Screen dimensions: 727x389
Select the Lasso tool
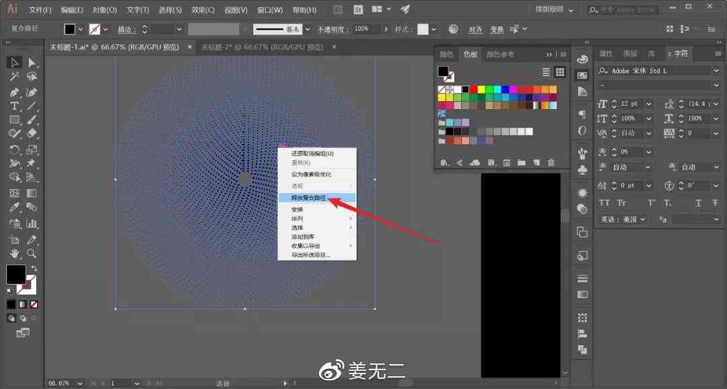(32, 77)
